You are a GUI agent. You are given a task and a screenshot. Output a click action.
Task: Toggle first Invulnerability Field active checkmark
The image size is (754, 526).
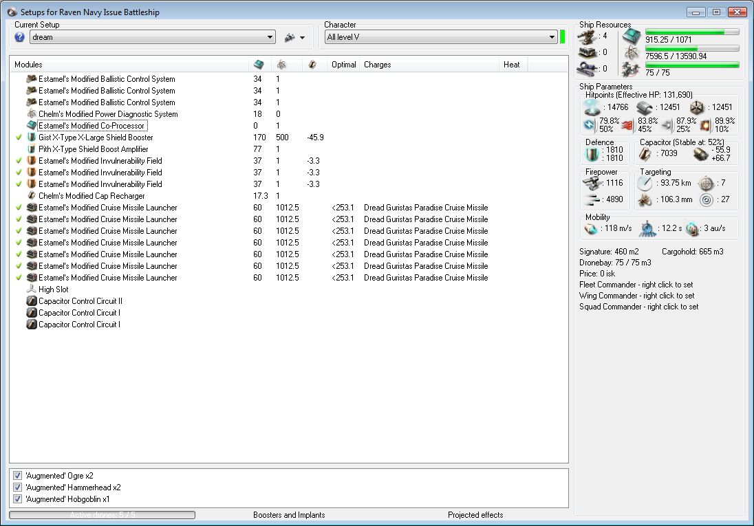19,161
